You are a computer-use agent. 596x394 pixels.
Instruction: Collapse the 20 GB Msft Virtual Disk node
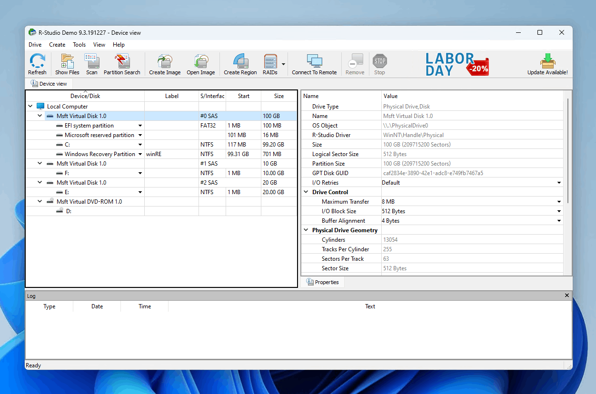[40, 183]
